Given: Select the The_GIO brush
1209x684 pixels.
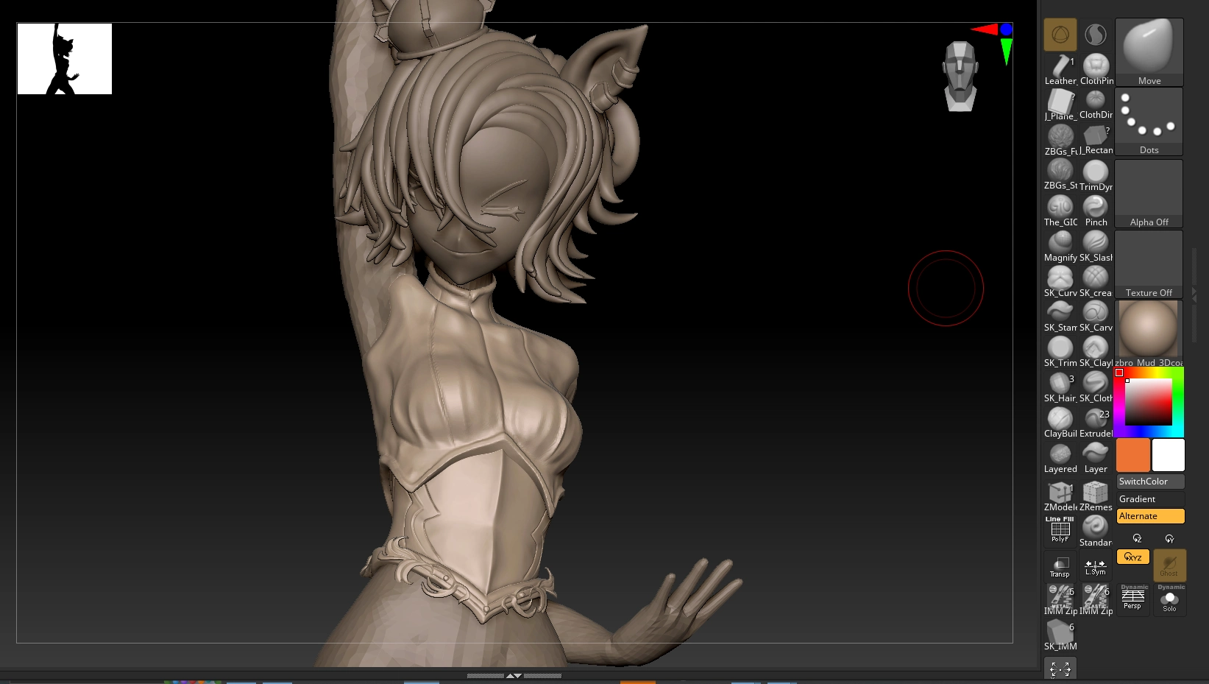Looking at the screenshot, I should pos(1060,211).
